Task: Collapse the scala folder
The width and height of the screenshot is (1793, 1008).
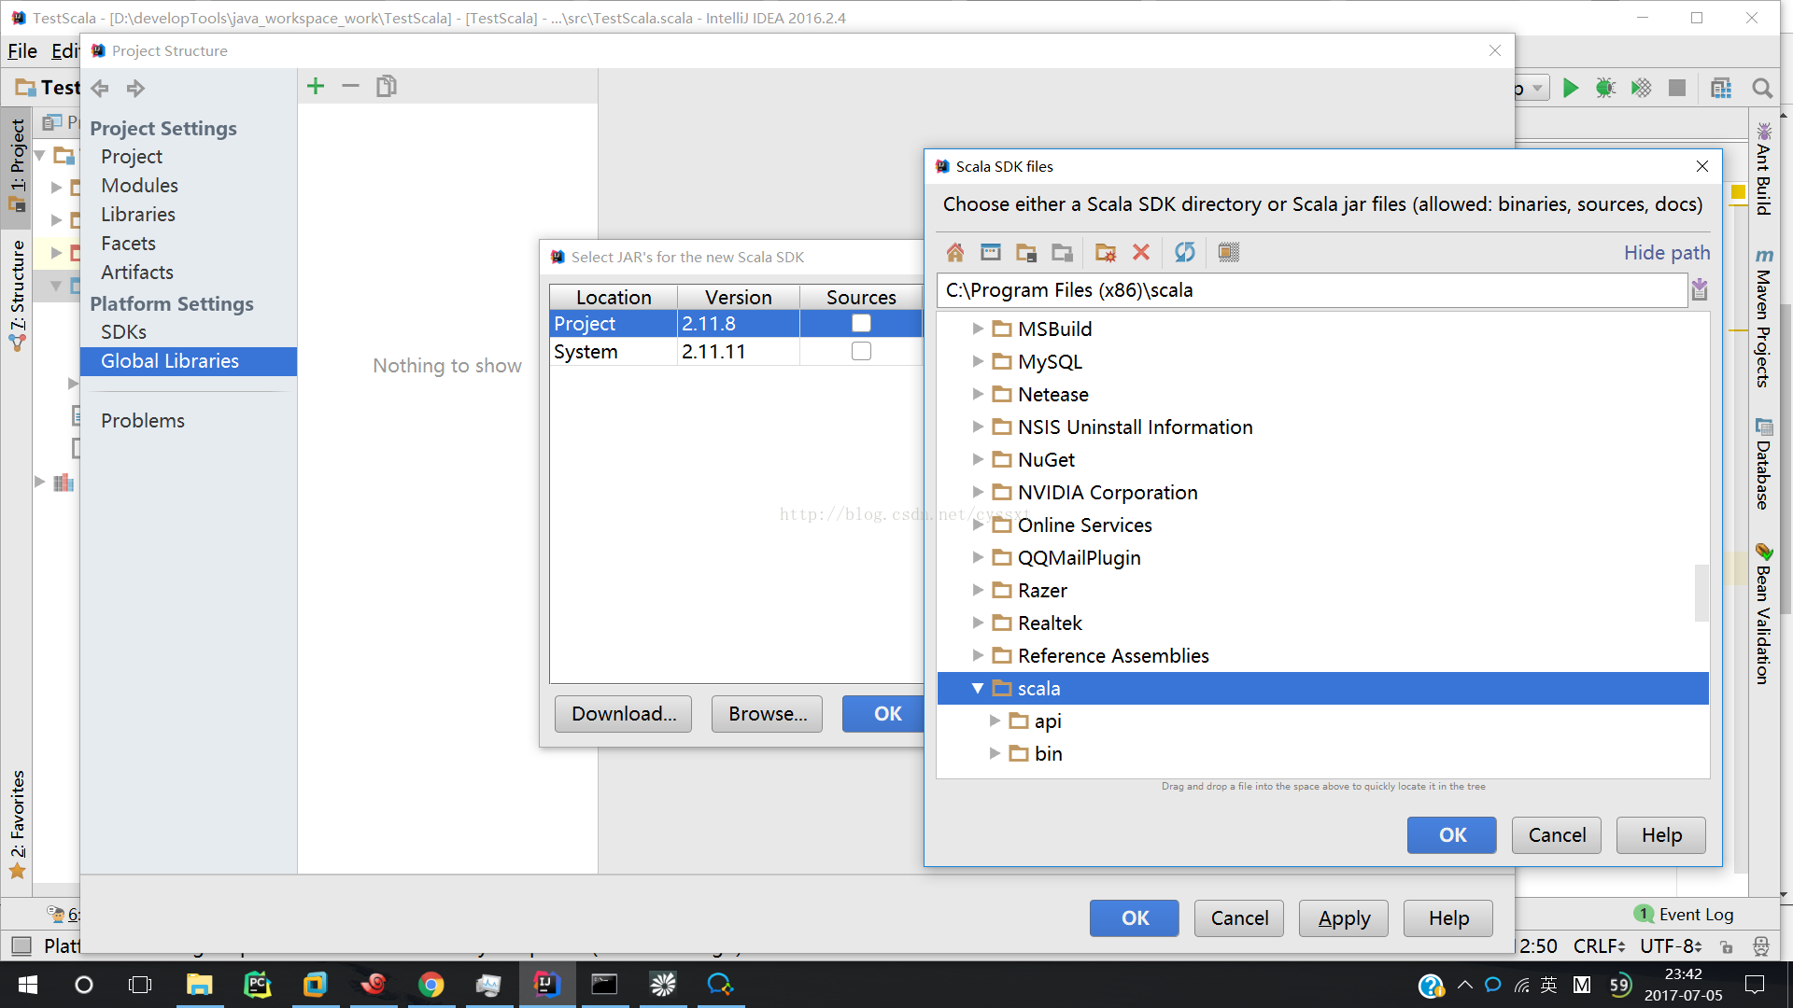Action: [977, 688]
